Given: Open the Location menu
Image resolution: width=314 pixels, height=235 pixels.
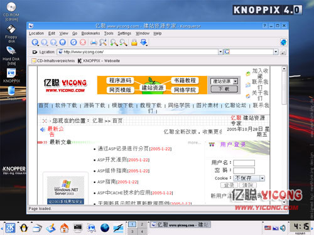Looking at the screenshot, I should pyautogui.click(x=36, y=33).
